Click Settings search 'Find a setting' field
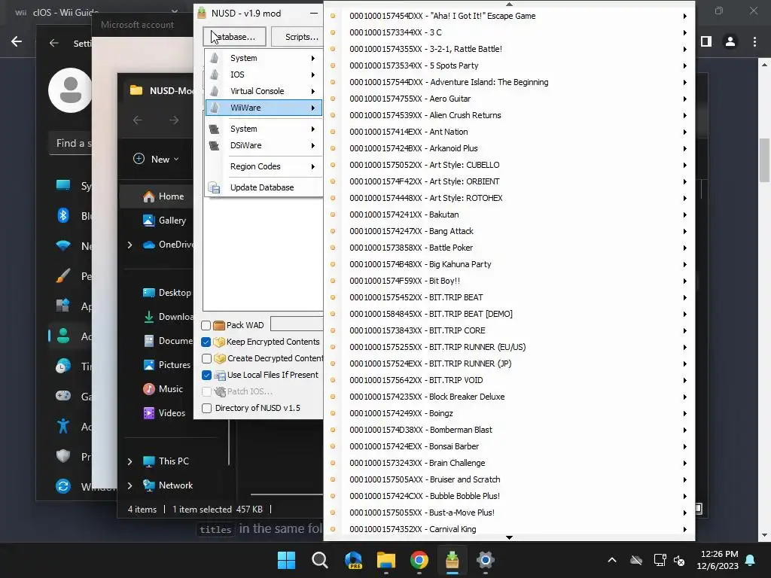 71,144
